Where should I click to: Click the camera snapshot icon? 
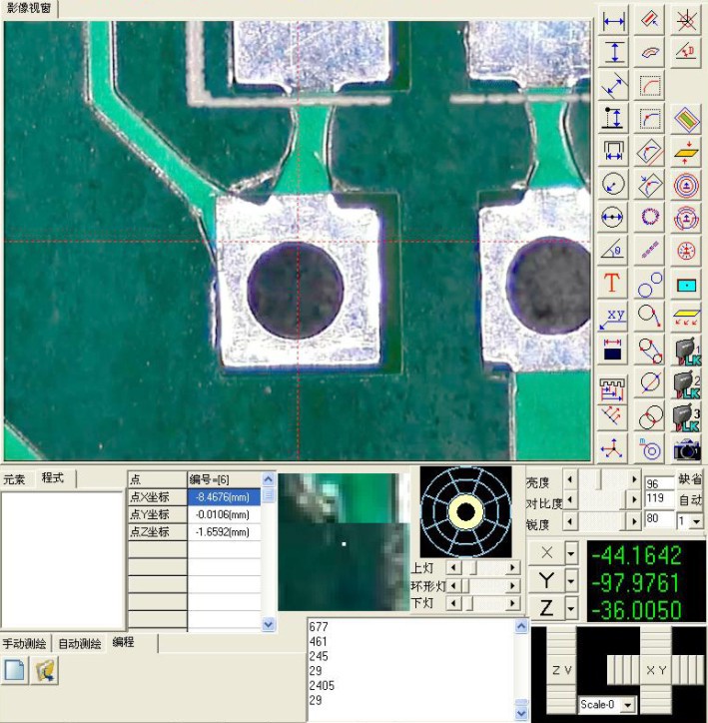coord(686,448)
